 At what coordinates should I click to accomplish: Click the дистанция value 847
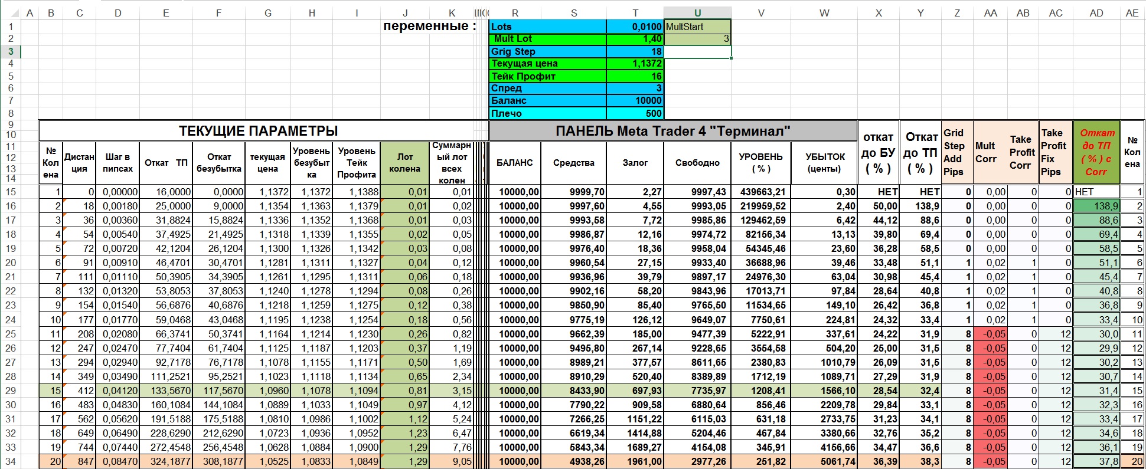click(79, 461)
